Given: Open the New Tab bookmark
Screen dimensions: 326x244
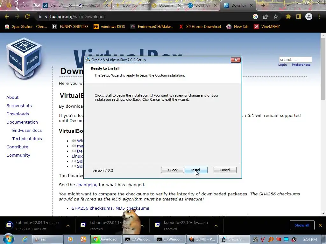Looking at the screenshot, I should coord(237,27).
